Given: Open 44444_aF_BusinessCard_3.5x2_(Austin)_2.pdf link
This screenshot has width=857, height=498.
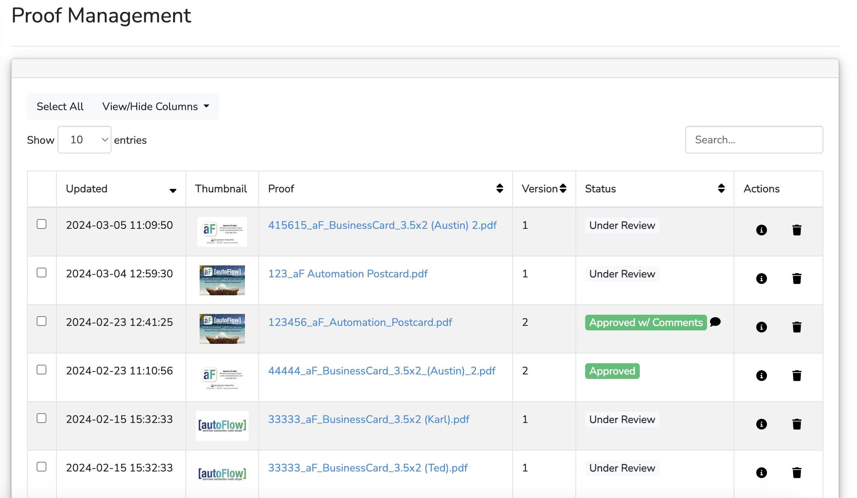Looking at the screenshot, I should coord(381,371).
